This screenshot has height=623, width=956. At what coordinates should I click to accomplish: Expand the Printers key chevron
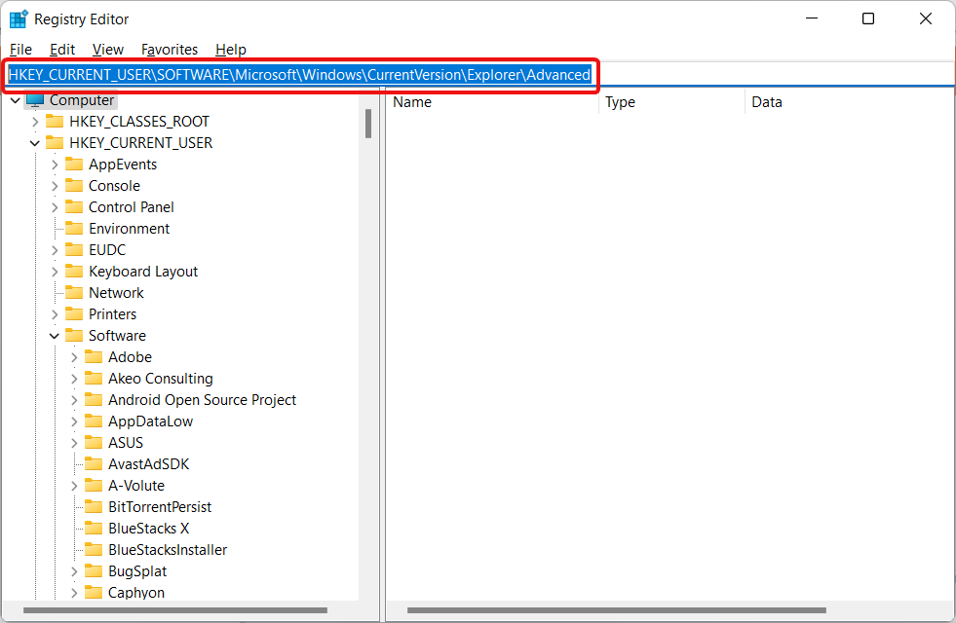coord(55,314)
